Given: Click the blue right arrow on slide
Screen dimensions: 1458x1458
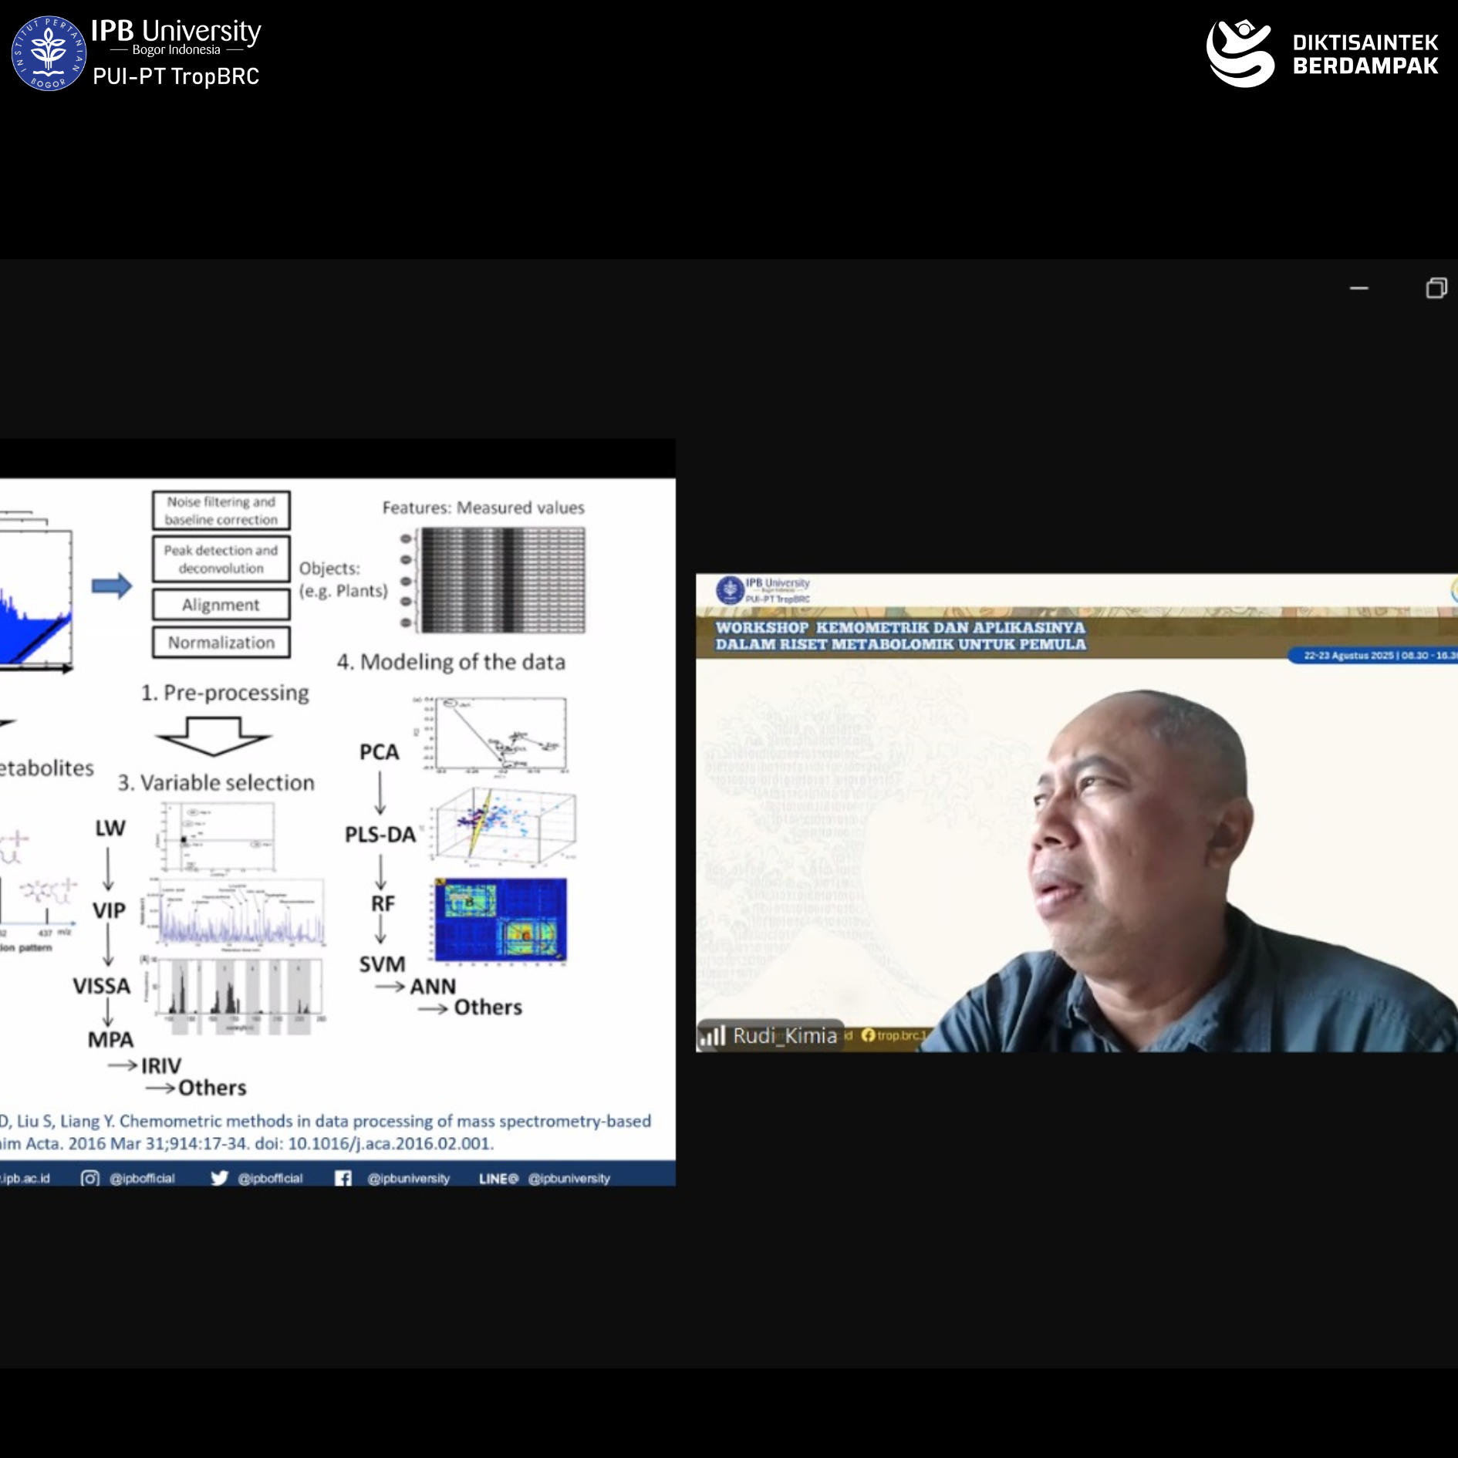Looking at the screenshot, I should point(112,586).
